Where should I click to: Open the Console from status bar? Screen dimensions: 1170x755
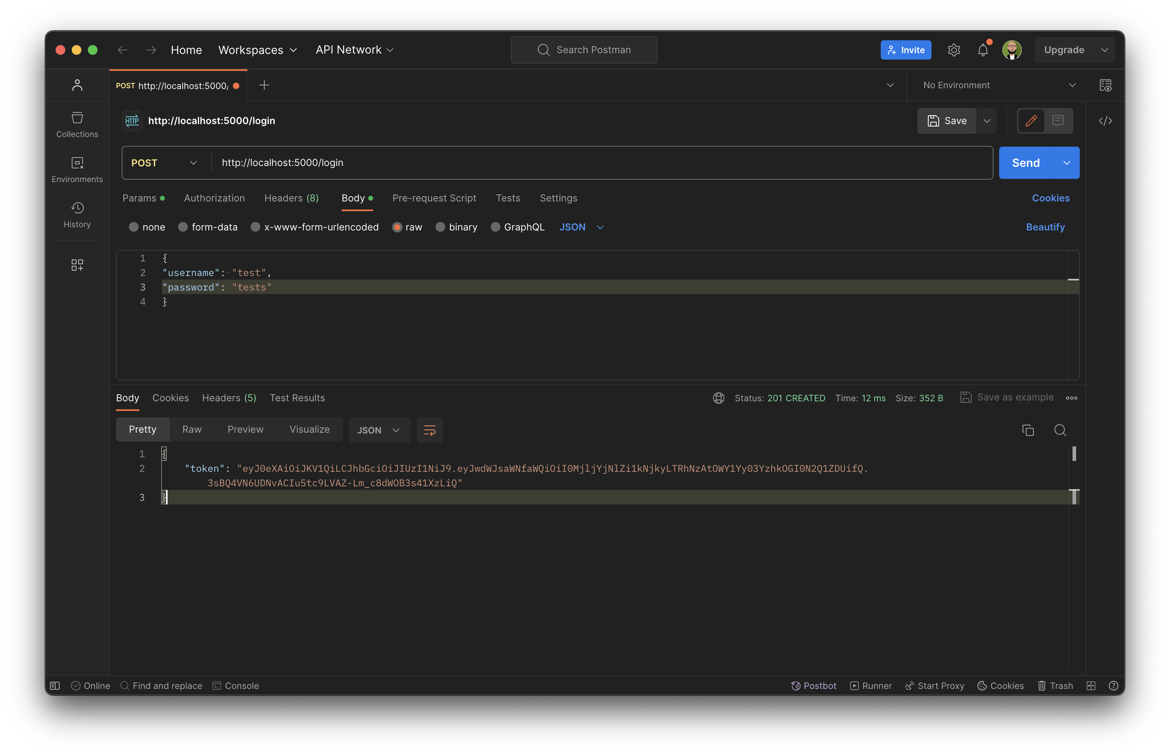pyautogui.click(x=236, y=685)
